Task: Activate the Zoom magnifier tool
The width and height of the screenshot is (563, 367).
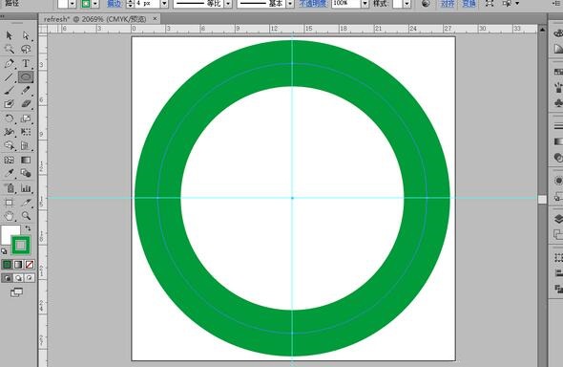Action: tap(26, 216)
